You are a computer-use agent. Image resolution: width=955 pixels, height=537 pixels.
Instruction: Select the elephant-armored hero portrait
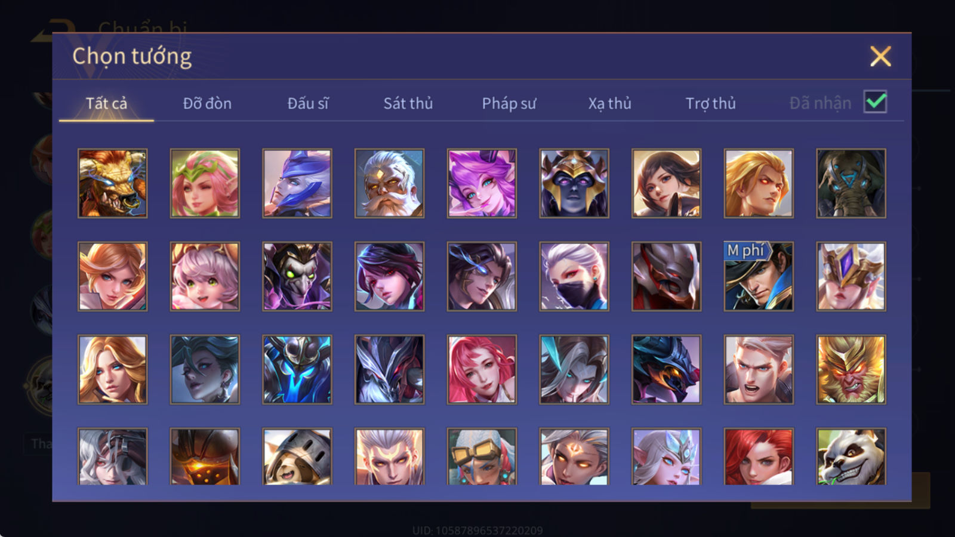click(x=851, y=183)
